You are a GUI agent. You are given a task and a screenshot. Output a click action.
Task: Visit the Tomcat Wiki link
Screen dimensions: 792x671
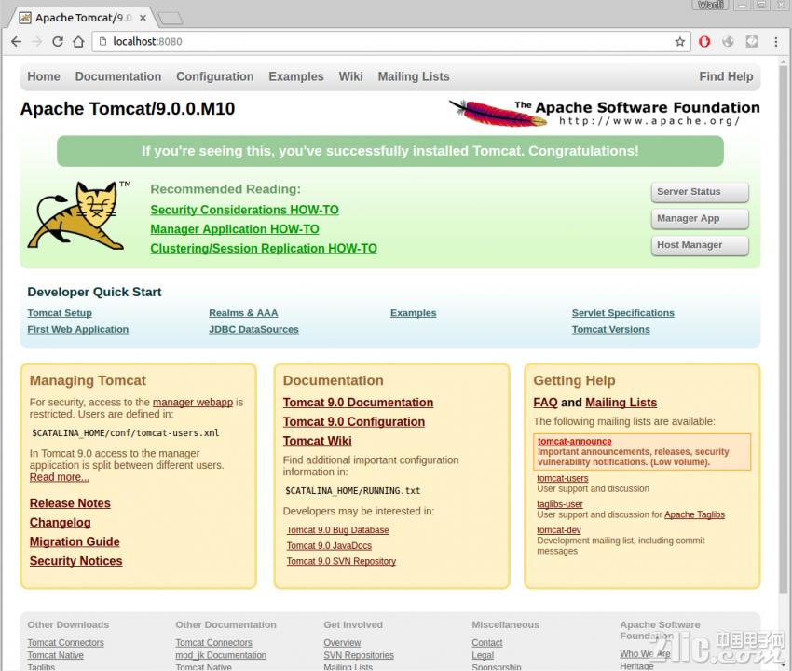pyautogui.click(x=317, y=441)
